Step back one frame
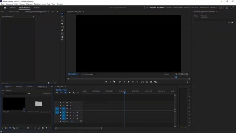The image size is (236, 133). pyautogui.click(x=125, y=82)
